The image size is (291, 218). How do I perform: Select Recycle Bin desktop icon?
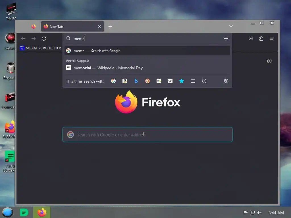click(9, 71)
